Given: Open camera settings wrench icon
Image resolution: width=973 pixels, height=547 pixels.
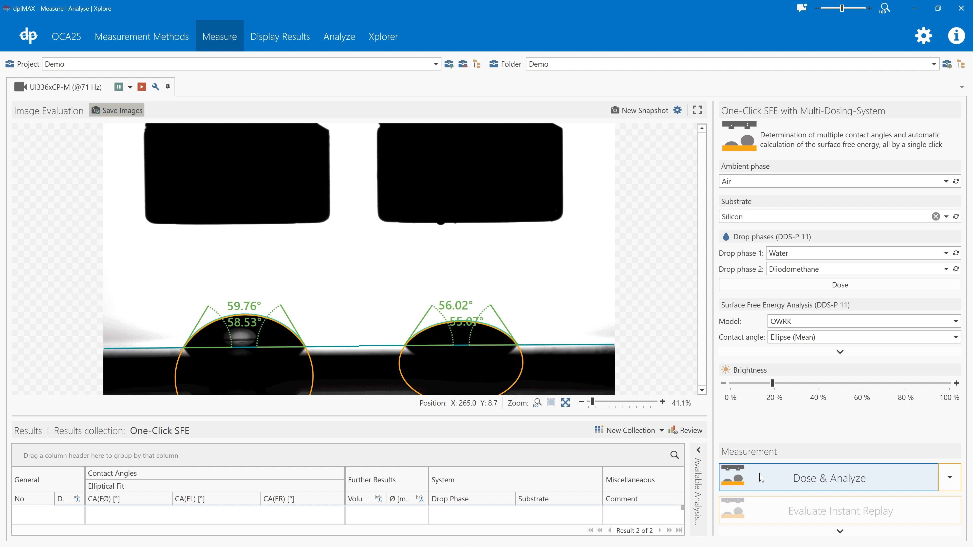Looking at the screenshot, I should (x=155, y=87).
